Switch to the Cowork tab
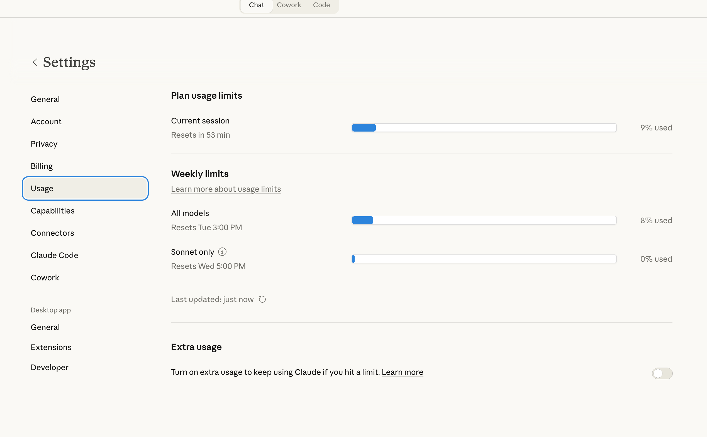This screenshot has height=437, width=707. (289, 5)
